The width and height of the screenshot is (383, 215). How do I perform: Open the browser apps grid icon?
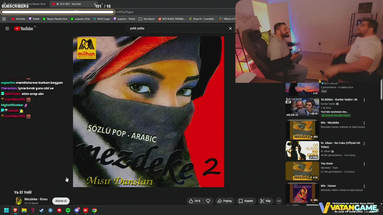pos(4,19)
